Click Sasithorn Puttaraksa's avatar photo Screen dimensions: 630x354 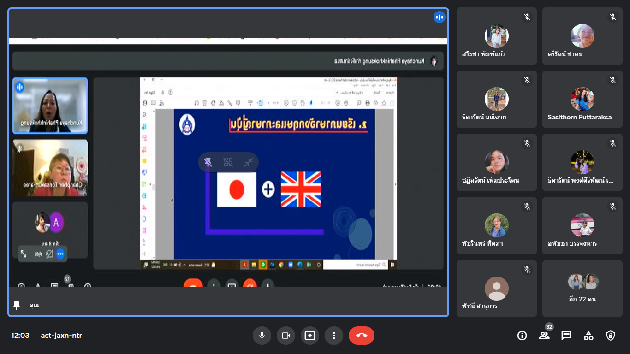582,99
